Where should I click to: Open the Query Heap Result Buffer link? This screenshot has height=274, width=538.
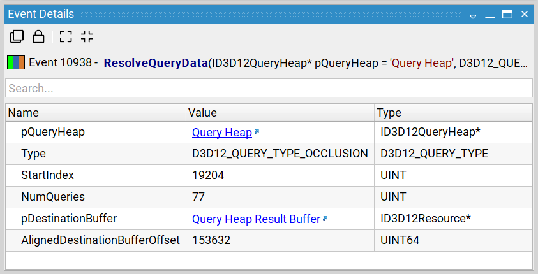(256, 219)
